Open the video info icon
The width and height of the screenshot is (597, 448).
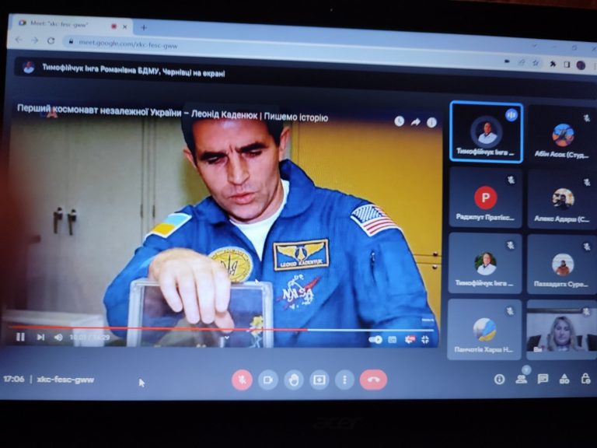[431, 123]
